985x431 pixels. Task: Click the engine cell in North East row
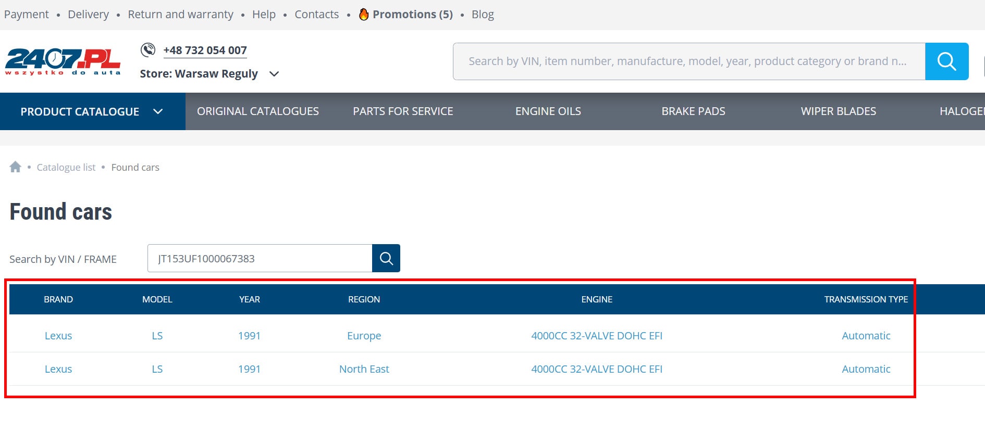click(597, 369)
